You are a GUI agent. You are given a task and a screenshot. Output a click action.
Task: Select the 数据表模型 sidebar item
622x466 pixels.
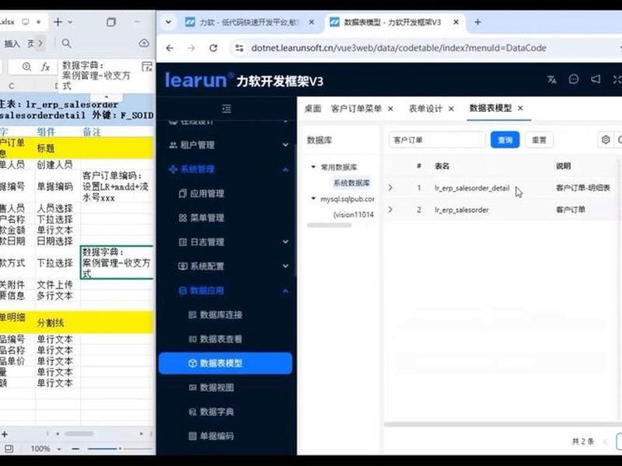point(225,363)
